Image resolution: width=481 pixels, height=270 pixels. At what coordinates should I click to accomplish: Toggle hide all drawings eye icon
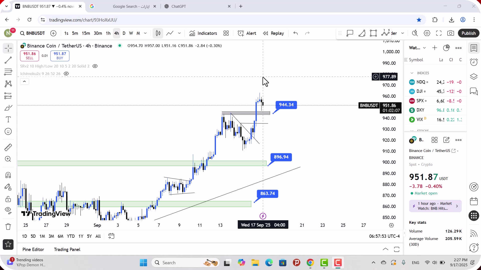(8, 211)
